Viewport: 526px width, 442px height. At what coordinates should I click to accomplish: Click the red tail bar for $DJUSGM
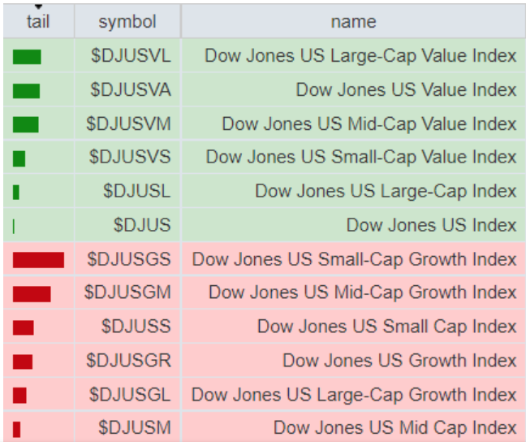pos(32,293)
